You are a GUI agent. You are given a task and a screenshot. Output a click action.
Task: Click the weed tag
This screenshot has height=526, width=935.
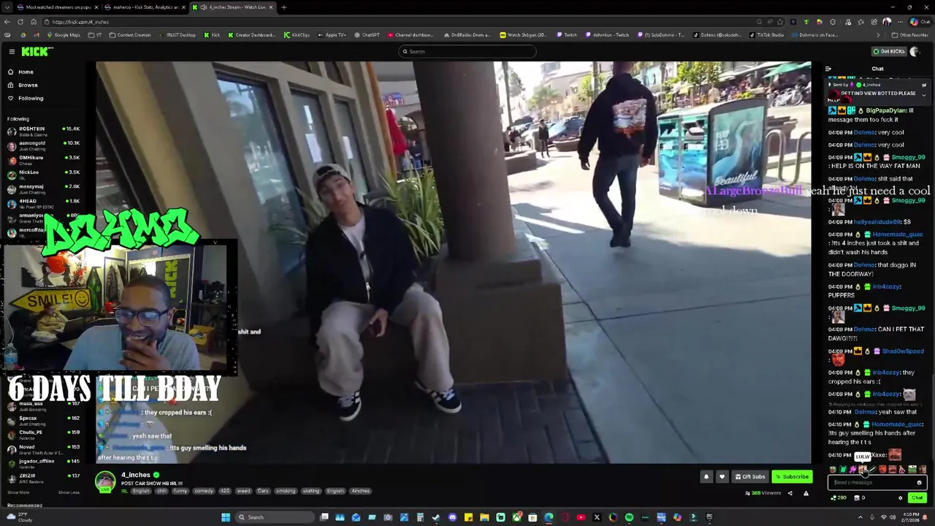point(243,491)
